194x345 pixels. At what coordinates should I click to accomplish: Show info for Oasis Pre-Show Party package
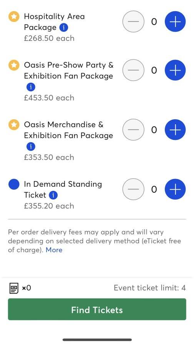pos(31,87)
